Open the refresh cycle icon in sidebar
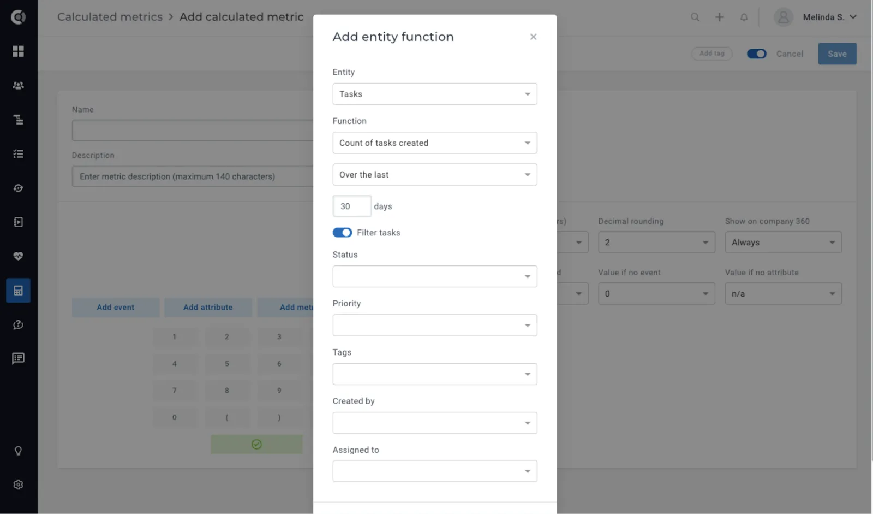Screen dimensions: 873x514 point(18,188)
